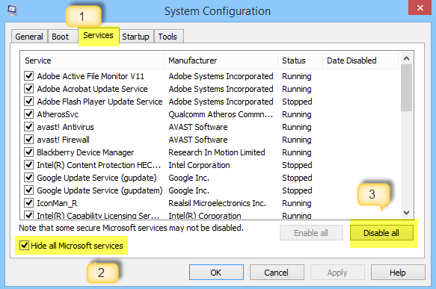Click Google Inc. in the gupdate row
This screenshot has height=289, width=436.
(189, 178)
